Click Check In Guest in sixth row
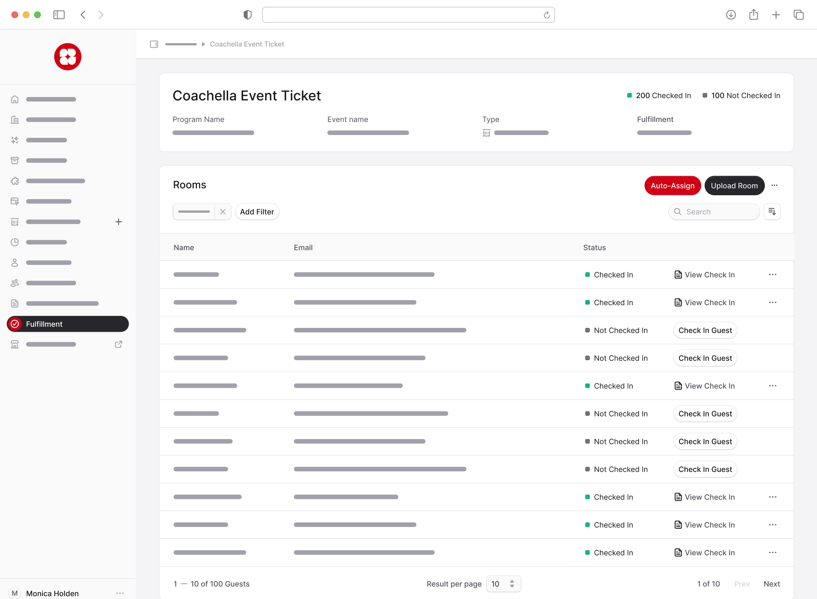Screen dimensions: 817x599 tap(705, 414)
